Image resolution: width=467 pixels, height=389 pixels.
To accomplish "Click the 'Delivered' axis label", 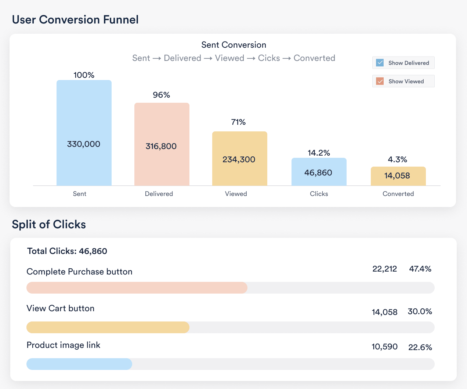I will coord(159,194).
